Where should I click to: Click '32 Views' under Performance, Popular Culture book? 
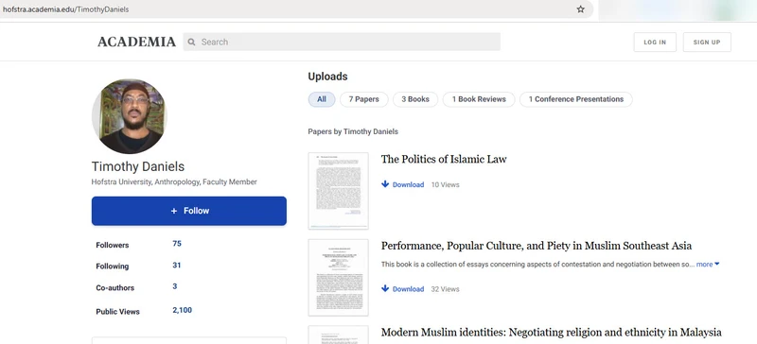(445, 289)
